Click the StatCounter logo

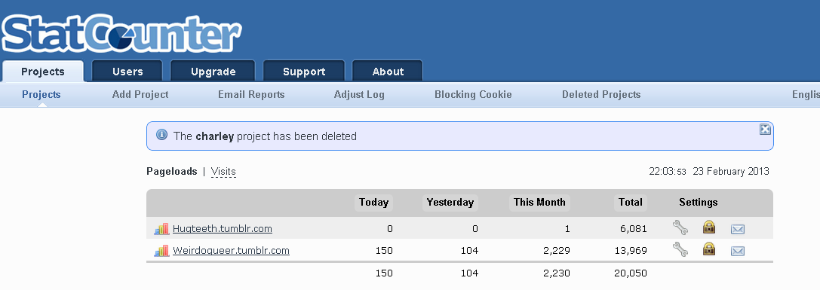[x=122, y=34]
